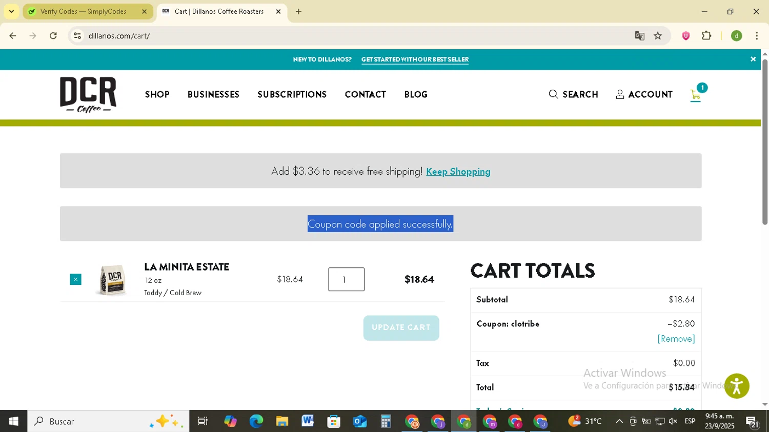Click the address bar URL
This screenshot has width=769, height=432.
point(119,36)
